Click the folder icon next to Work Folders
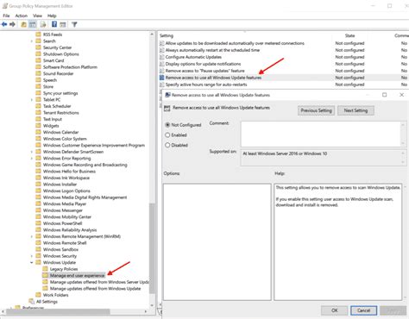Viewport: 409px width, 319px height. pyautogui.click(x=38, y=295)
